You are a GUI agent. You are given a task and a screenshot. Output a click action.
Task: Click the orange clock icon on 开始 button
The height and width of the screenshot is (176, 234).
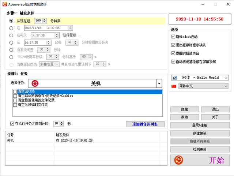[178, 160]
